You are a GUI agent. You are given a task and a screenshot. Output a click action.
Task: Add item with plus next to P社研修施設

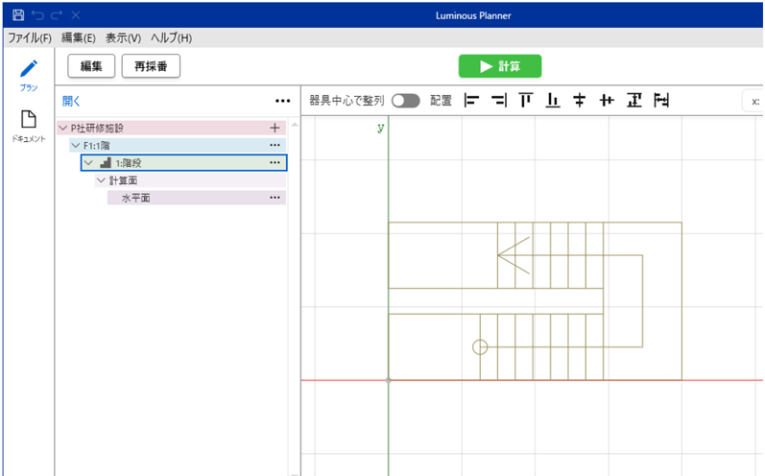tap(275, 128)
